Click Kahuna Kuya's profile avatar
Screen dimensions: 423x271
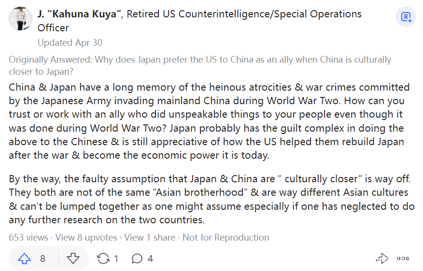click(21, 19)
